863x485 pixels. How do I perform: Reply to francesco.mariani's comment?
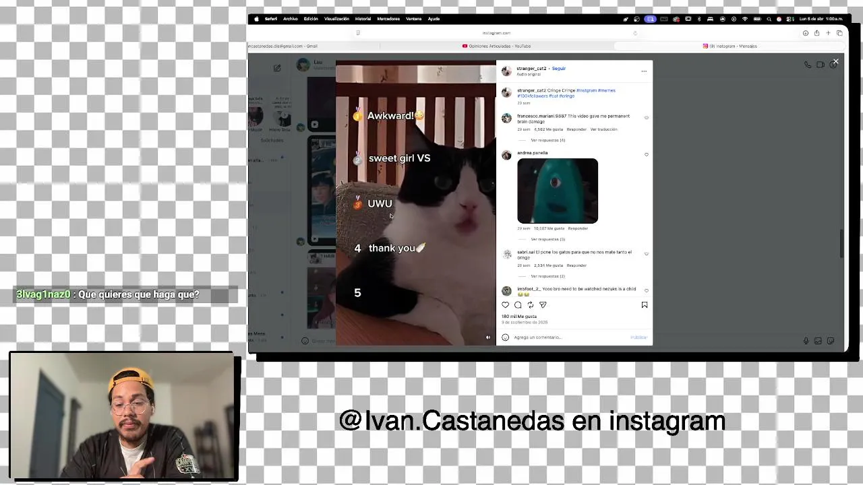[576, 129]
